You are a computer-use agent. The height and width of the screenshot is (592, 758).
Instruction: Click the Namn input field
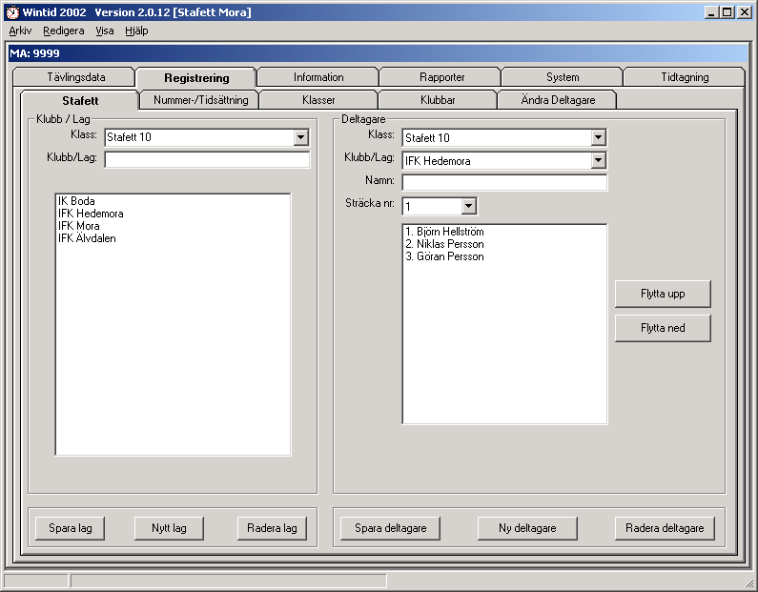pos(504,183)
